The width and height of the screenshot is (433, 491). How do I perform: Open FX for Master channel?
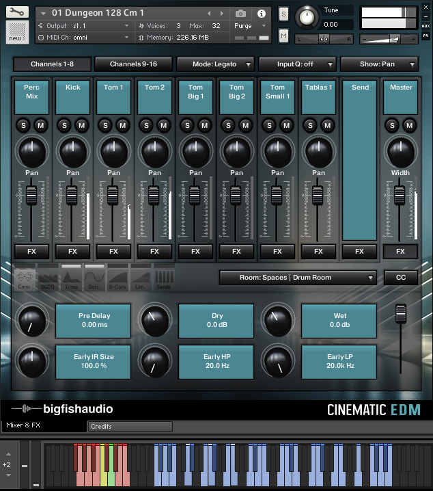(400, 252)
